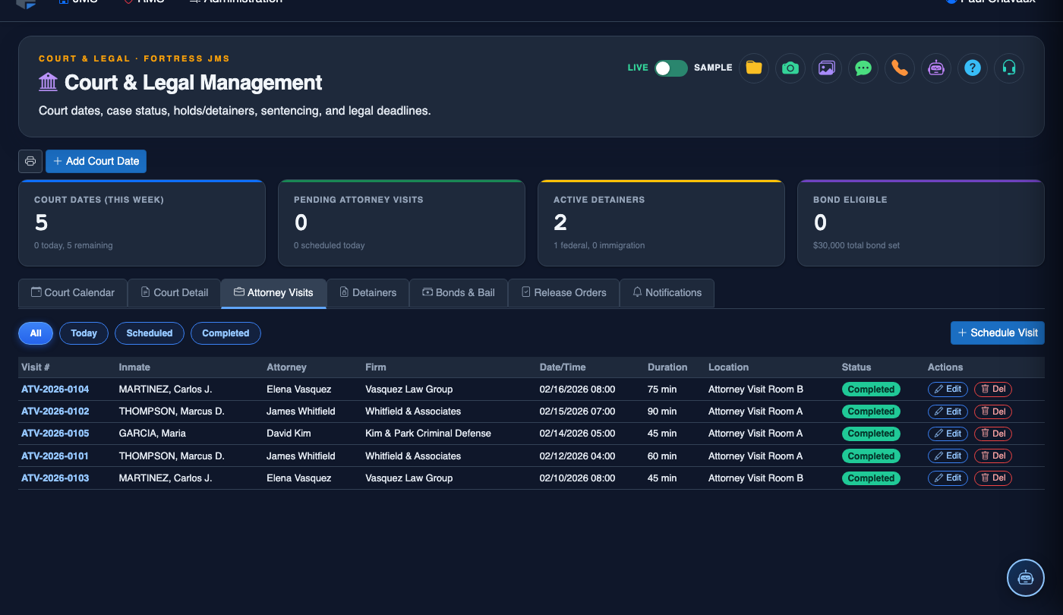Open the purple image gallery icon
This screenshot has width=1063, height=615.
tap(827, 68)
